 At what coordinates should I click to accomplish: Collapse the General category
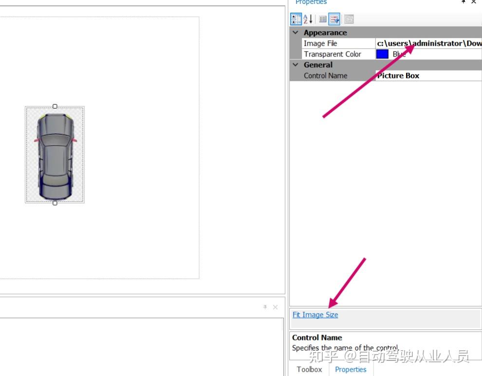point(296,65)
